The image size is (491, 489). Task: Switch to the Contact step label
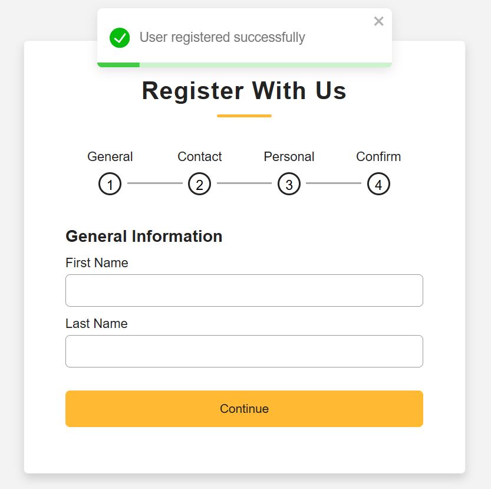tap(199, 157)
